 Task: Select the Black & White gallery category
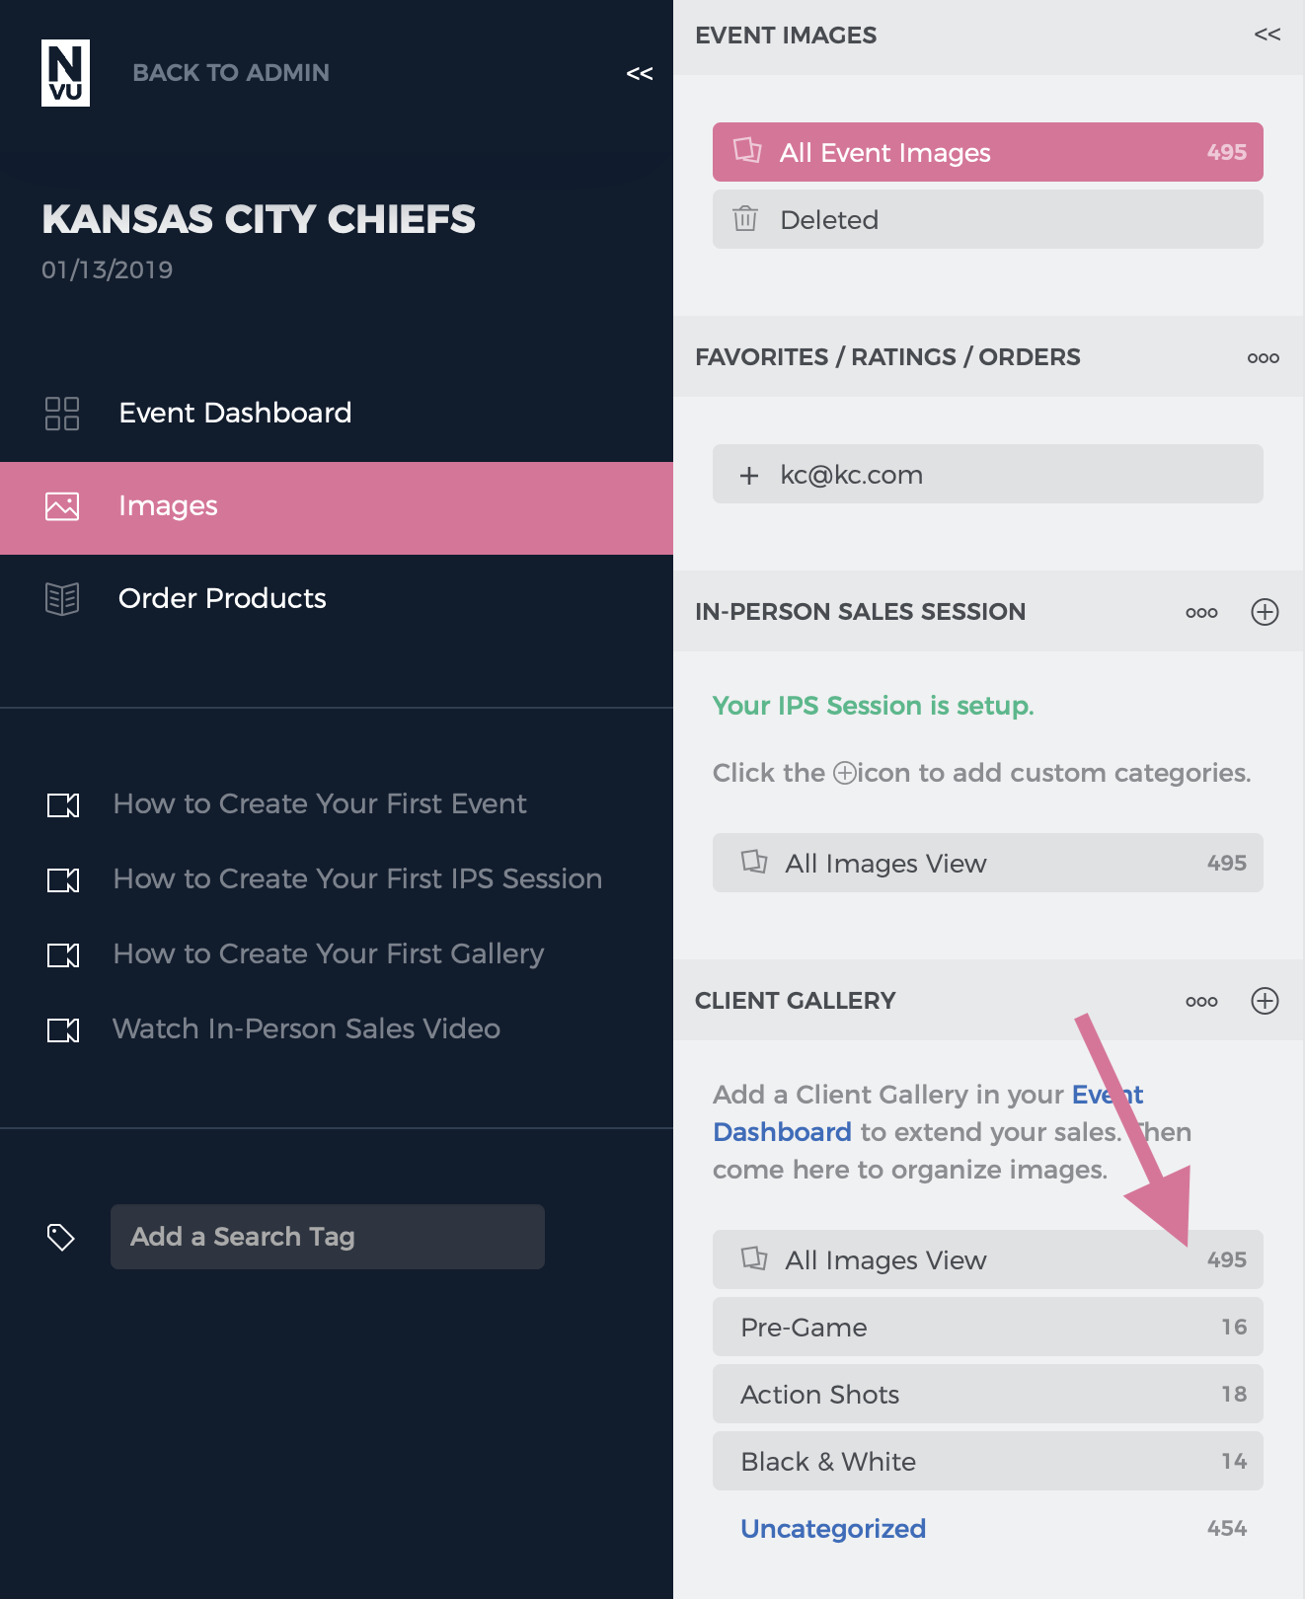click(988, 1461)
